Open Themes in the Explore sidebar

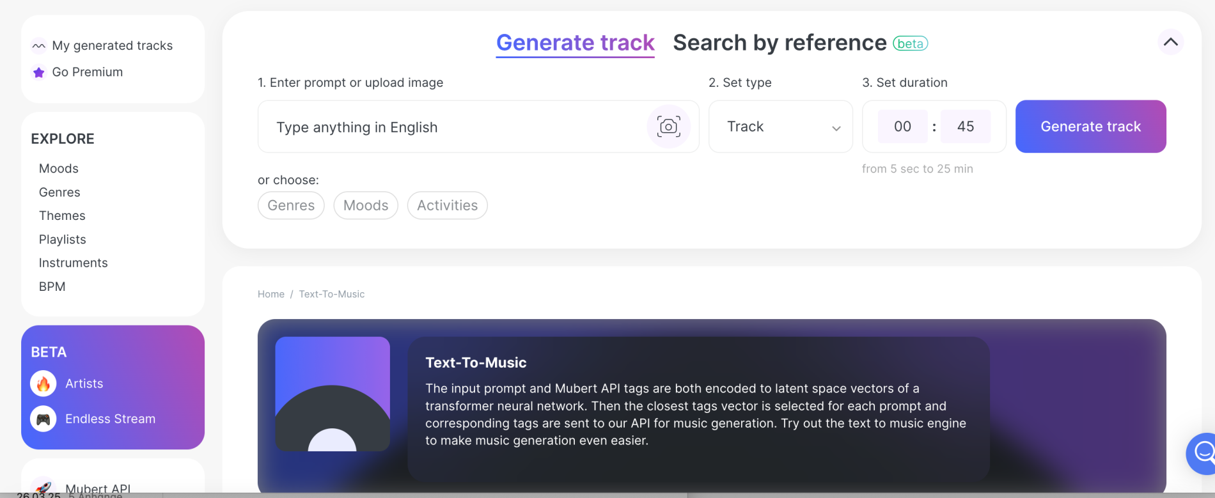coord(62,216)
